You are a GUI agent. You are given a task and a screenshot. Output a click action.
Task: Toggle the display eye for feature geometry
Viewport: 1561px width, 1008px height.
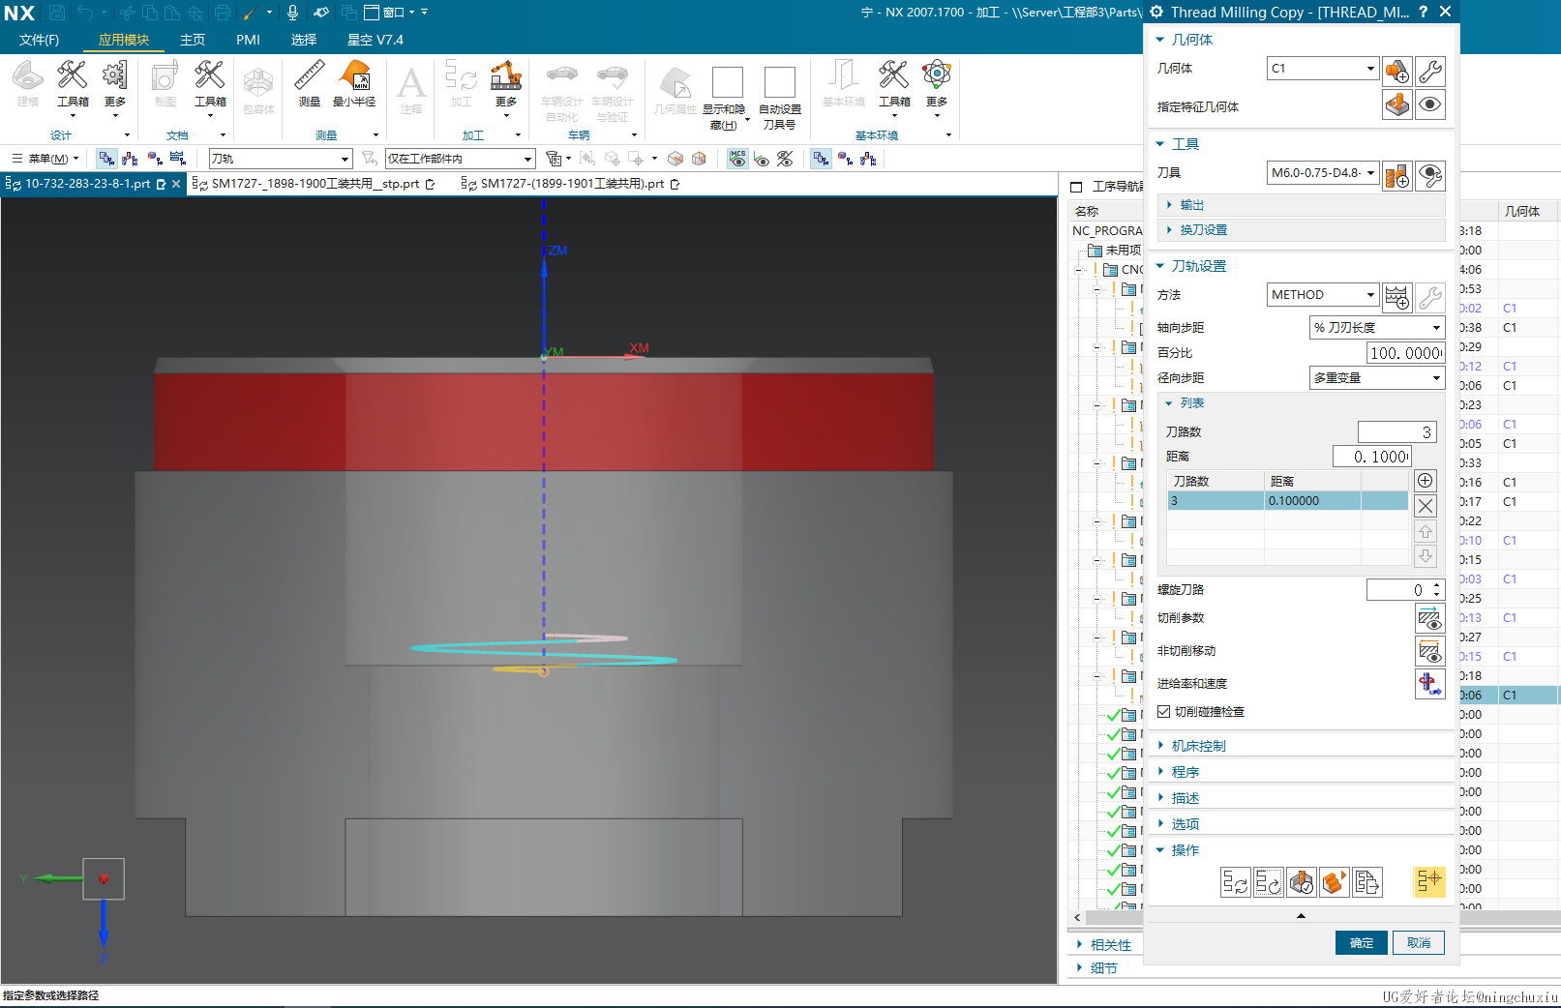pyautogui.click(x=1430, y=104)
